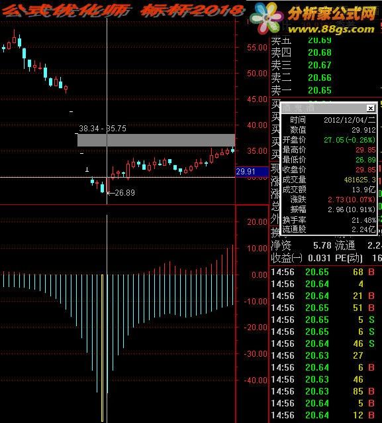The image size is (382, 423).
Task: Click the 时间 2012/12/04 row in popup
Action: pos(329,120)
